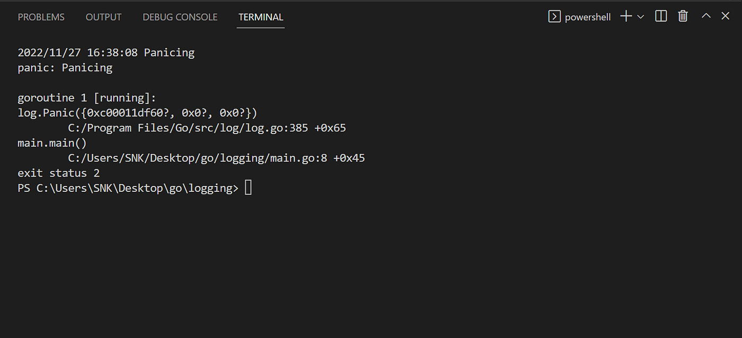742x338 pixels.
Task: Focus the PowerShell prompt cursor box
Action: 249,188
